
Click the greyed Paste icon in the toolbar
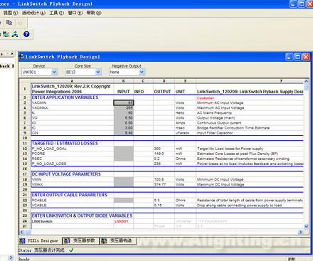21,23
